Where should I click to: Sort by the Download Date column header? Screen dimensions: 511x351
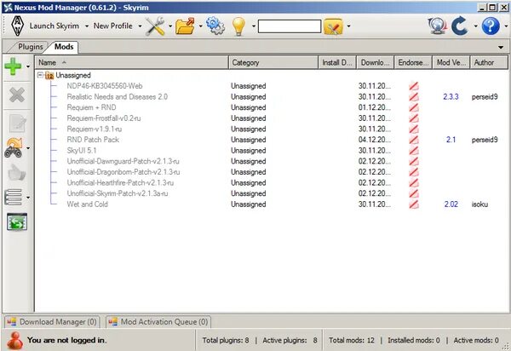[x=376, y=62]
